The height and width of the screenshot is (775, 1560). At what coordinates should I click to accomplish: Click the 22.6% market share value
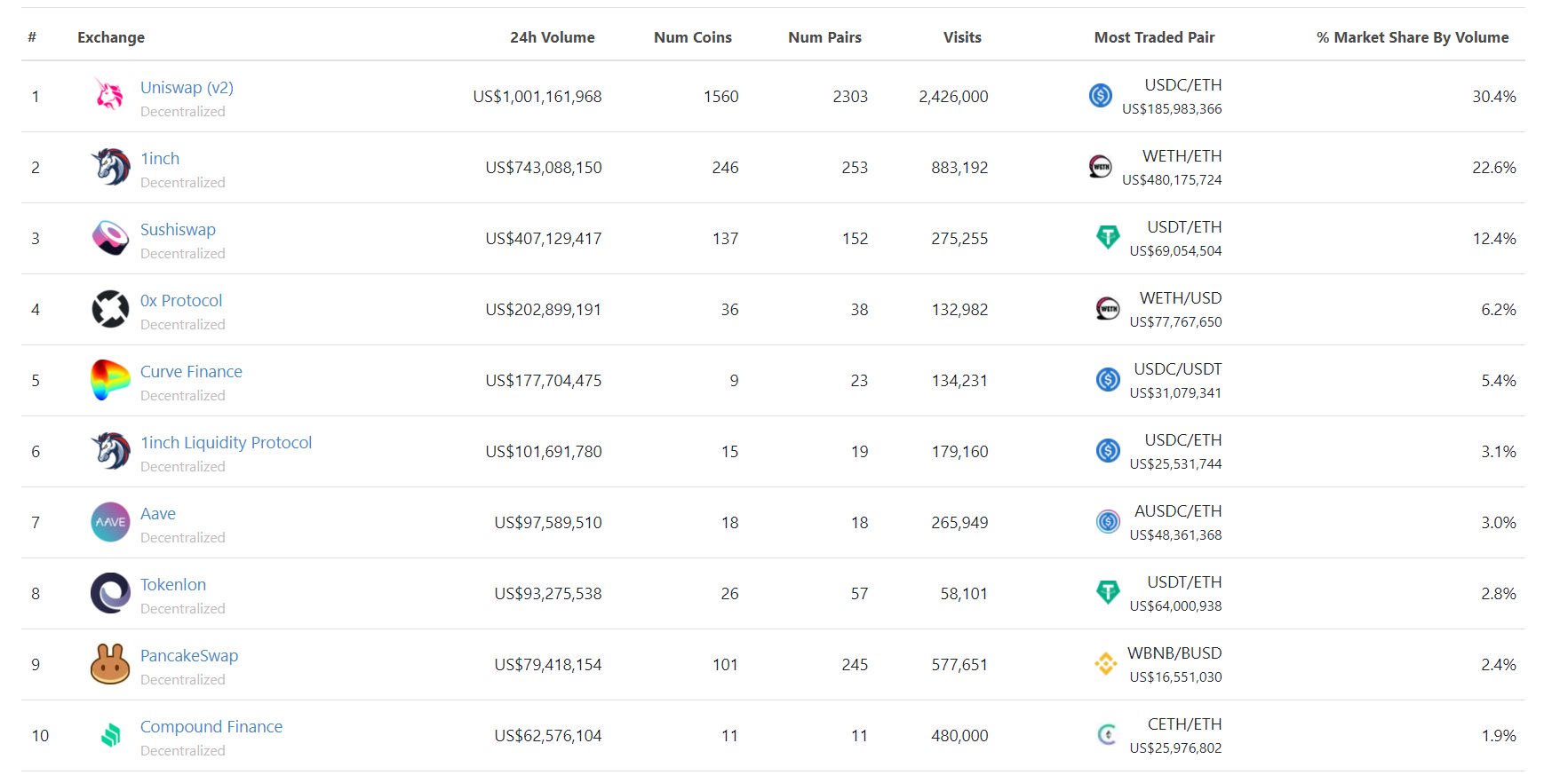click(1494, 167)
